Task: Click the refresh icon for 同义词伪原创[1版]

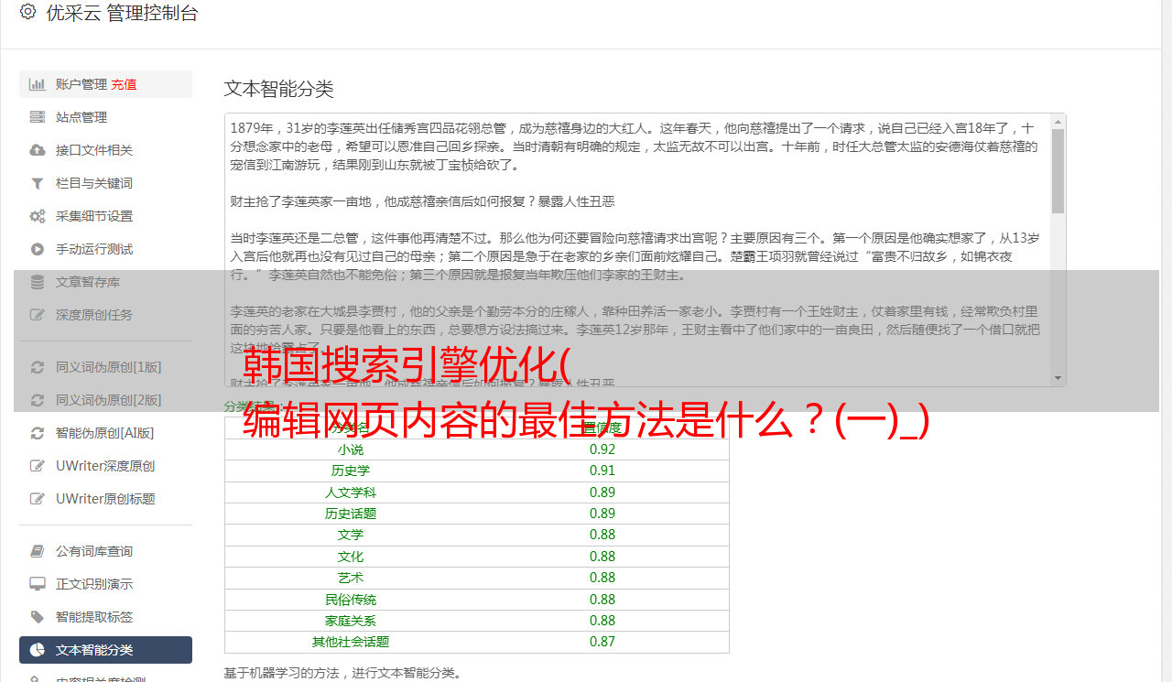Action: (38, 367)
